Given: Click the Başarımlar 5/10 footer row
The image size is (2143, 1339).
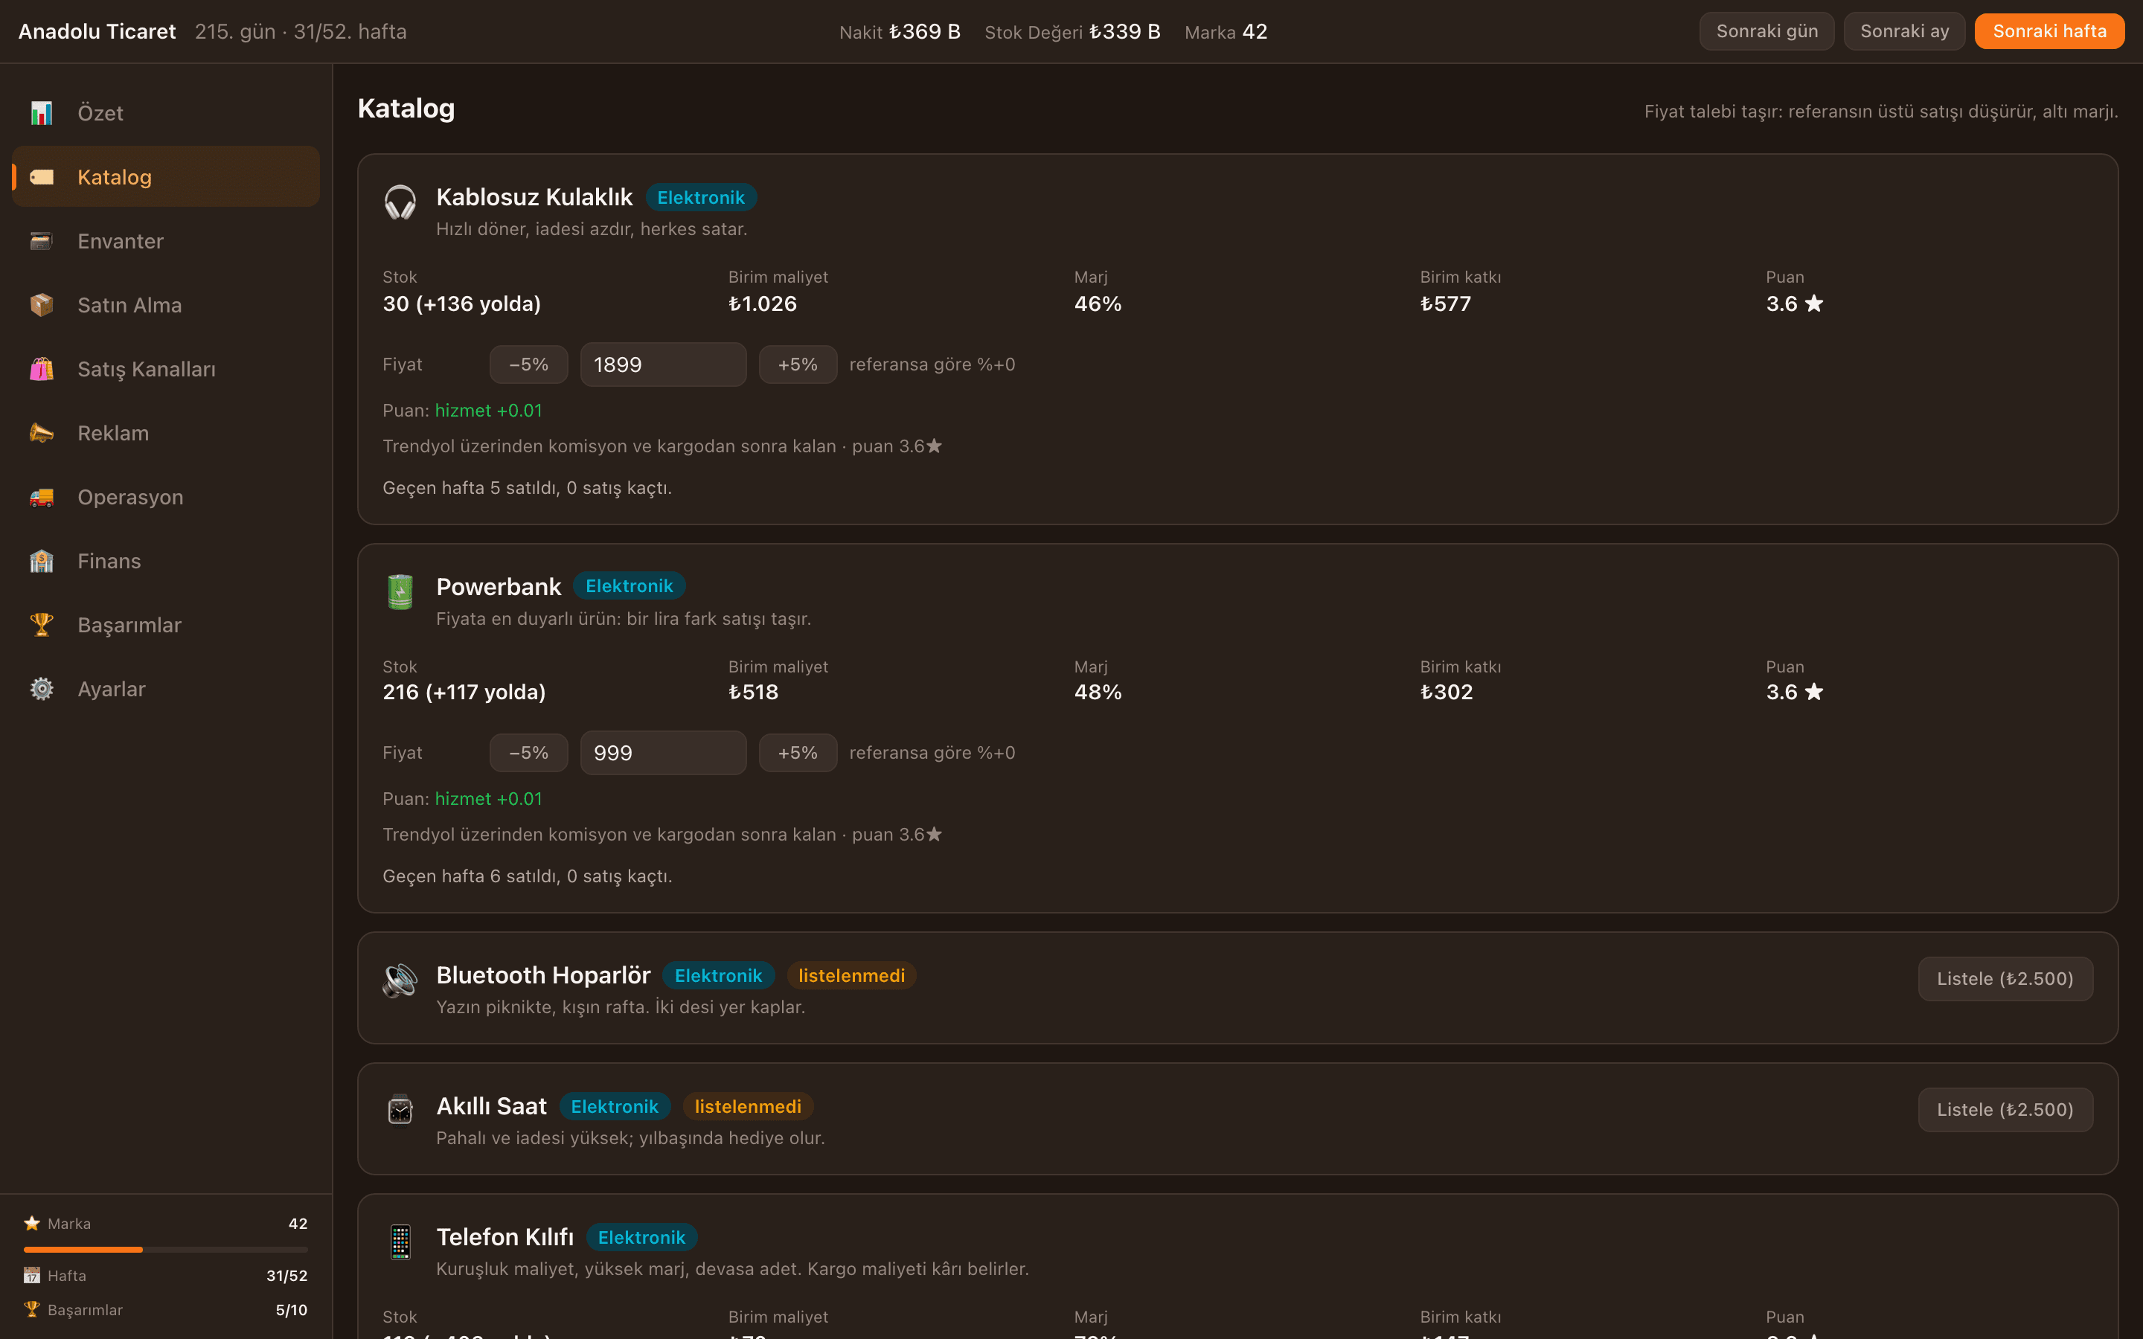Looking at the screenshot, I should point(166,1310).
